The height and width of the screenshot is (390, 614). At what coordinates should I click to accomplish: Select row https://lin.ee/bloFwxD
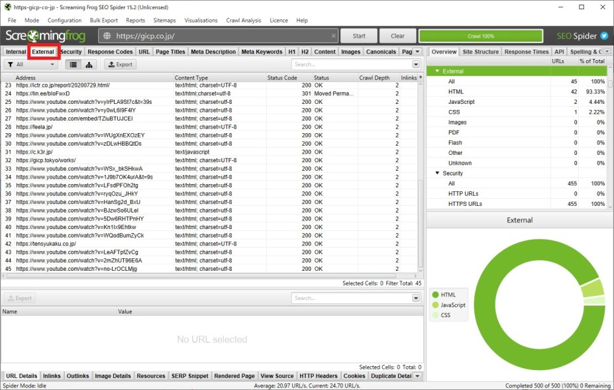pyautogui.click(x=209, y=93)
